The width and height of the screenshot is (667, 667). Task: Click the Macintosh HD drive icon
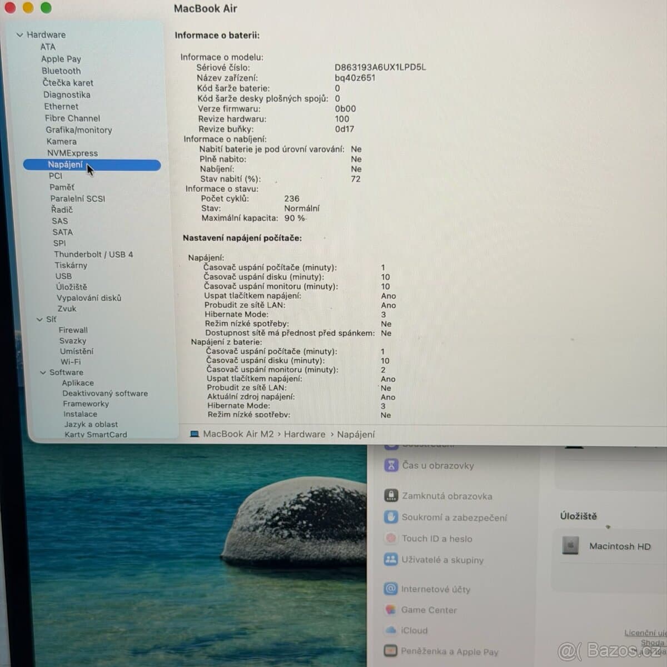[570, 546]
